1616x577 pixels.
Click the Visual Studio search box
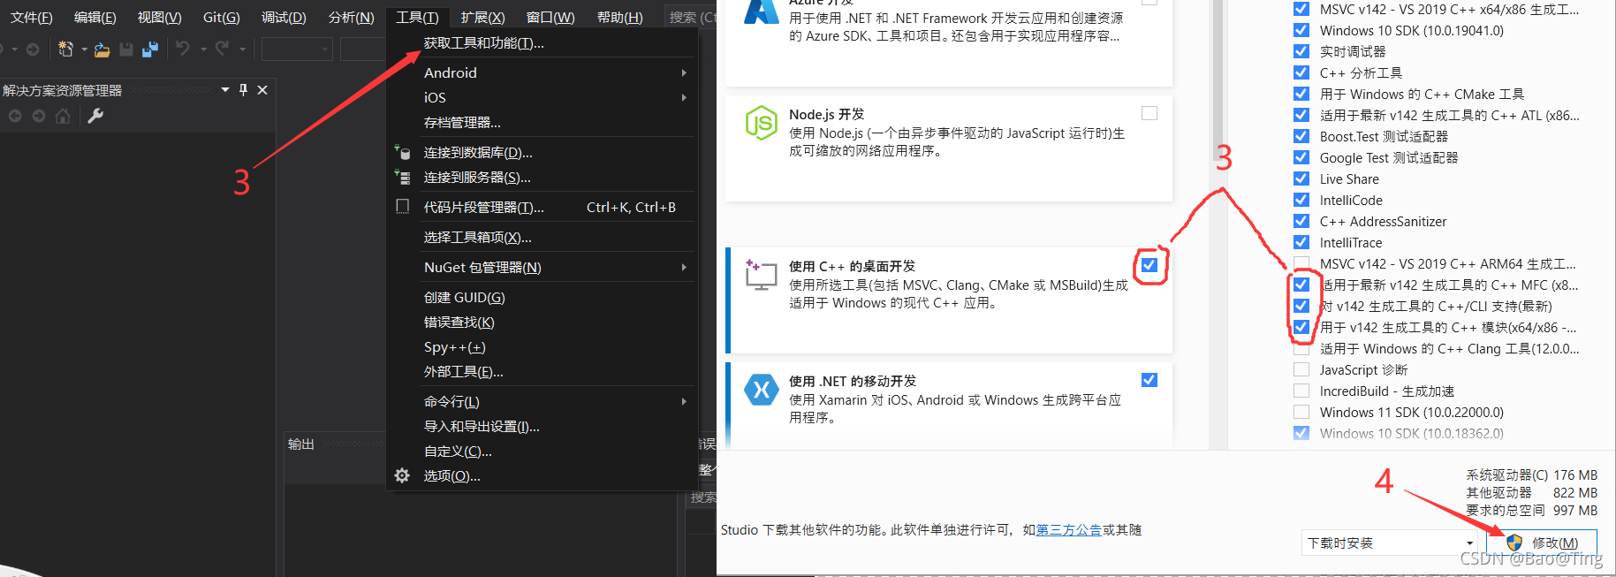pyautogui.click(x=690, y=17)
